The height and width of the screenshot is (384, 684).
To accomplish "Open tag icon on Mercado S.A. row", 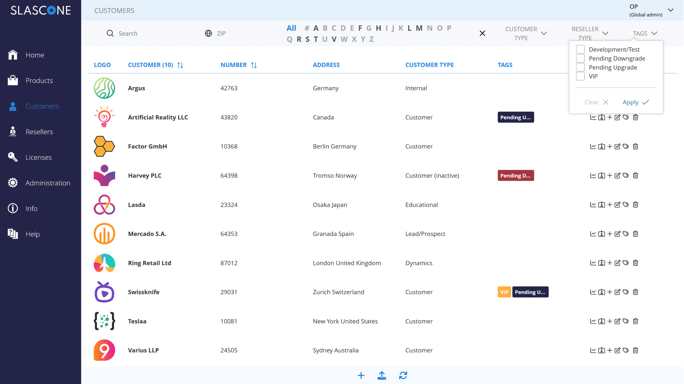I will (626, 233).
